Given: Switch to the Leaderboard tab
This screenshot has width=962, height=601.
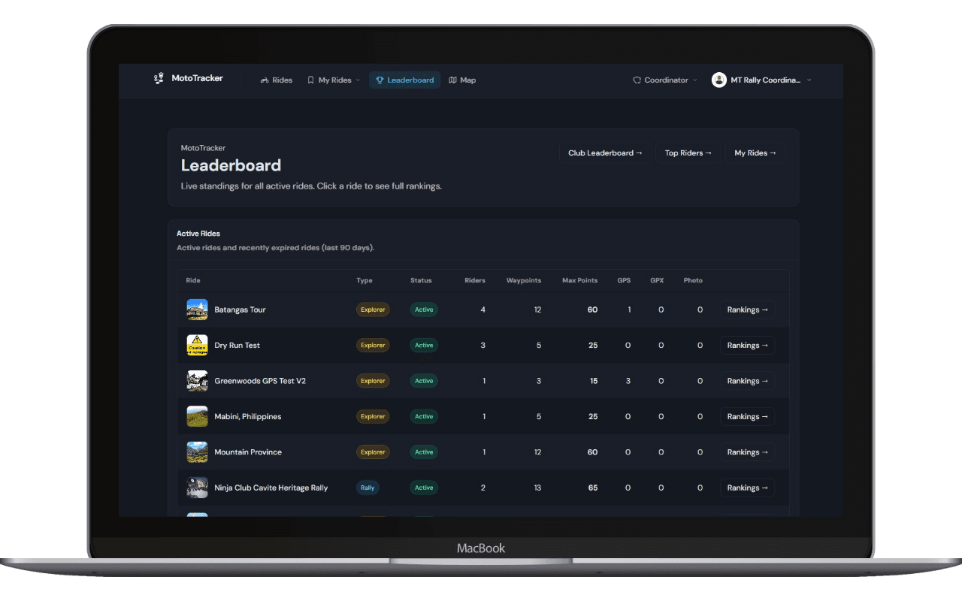Looking at the screenshot, I should point(404,80).
